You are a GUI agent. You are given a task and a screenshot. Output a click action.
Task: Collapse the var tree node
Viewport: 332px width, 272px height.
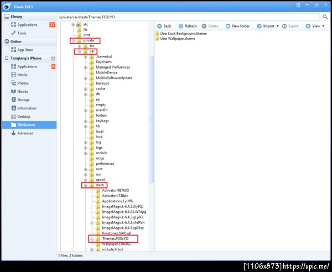[79, 51]
